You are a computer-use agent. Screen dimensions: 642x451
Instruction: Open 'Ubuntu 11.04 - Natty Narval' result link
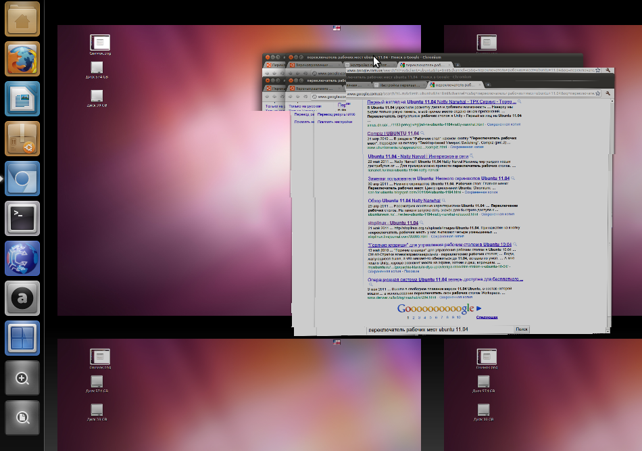click(399, 156)
